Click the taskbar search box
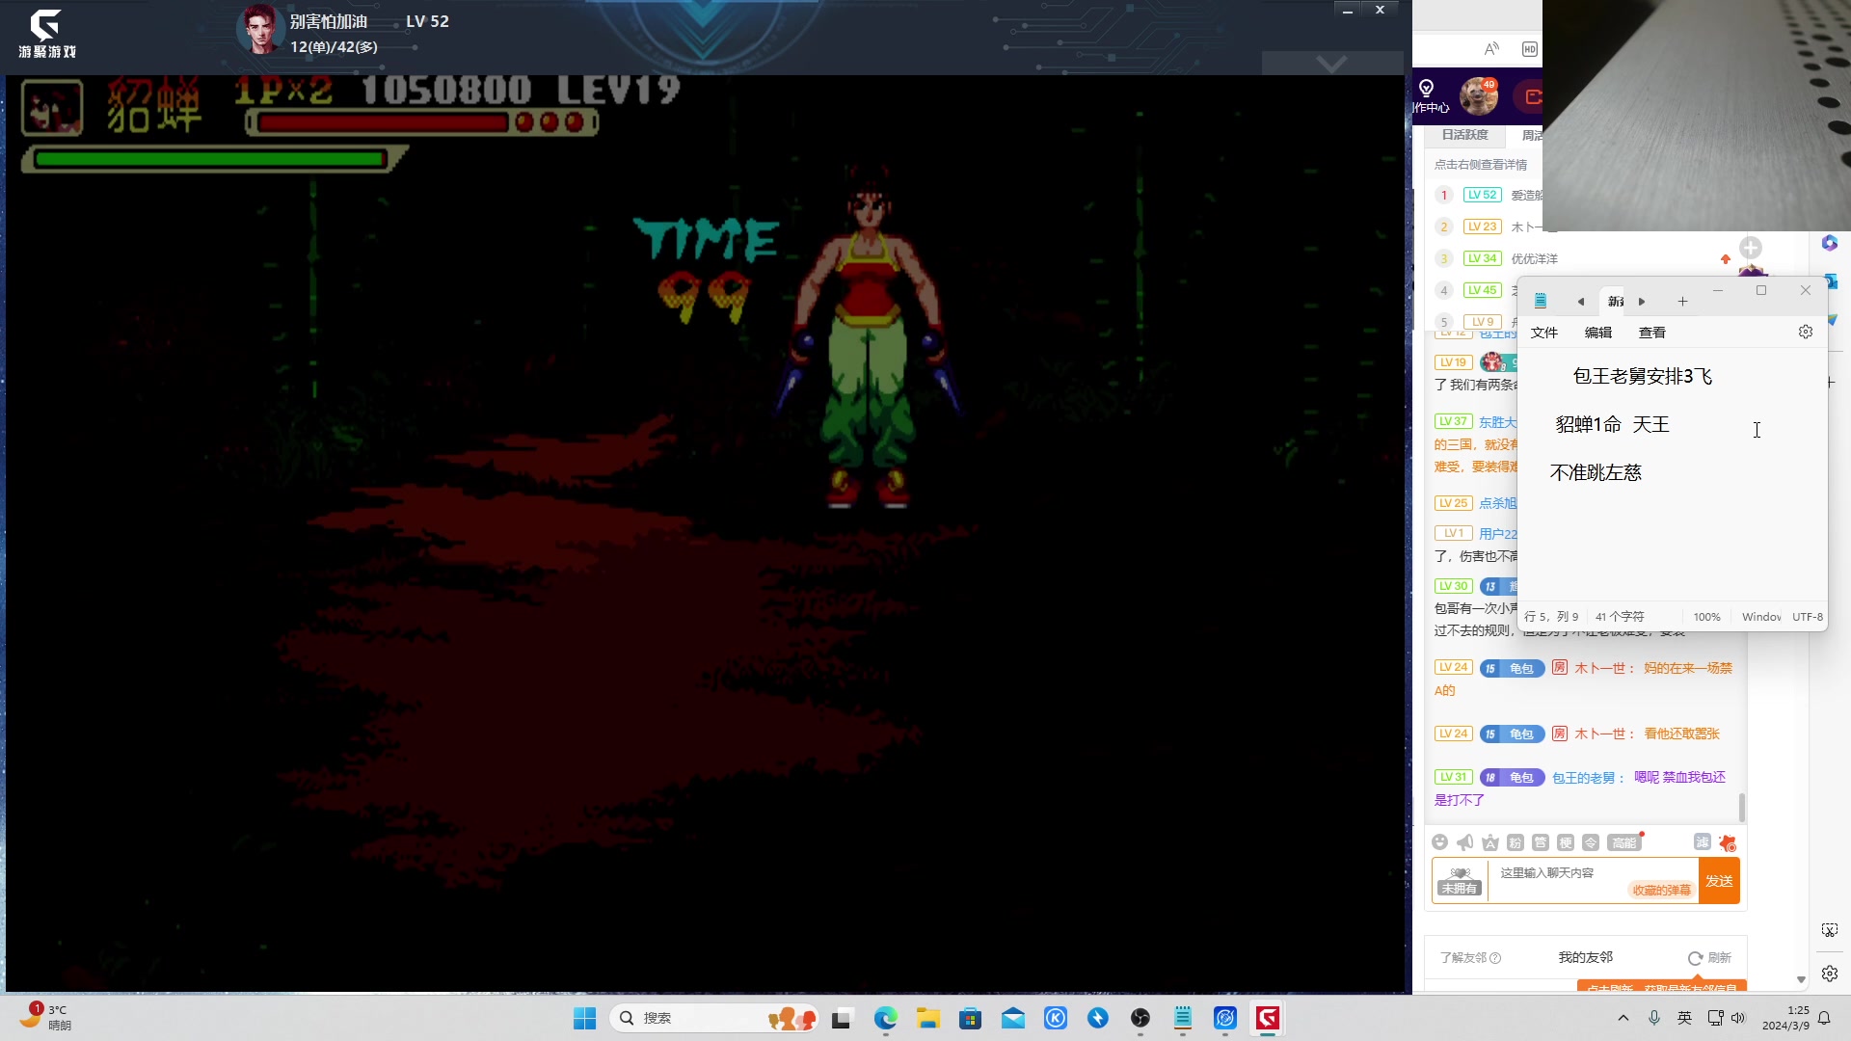Image resolution: width=1851 pixels, height=1041 pixels. [714, 1018]
